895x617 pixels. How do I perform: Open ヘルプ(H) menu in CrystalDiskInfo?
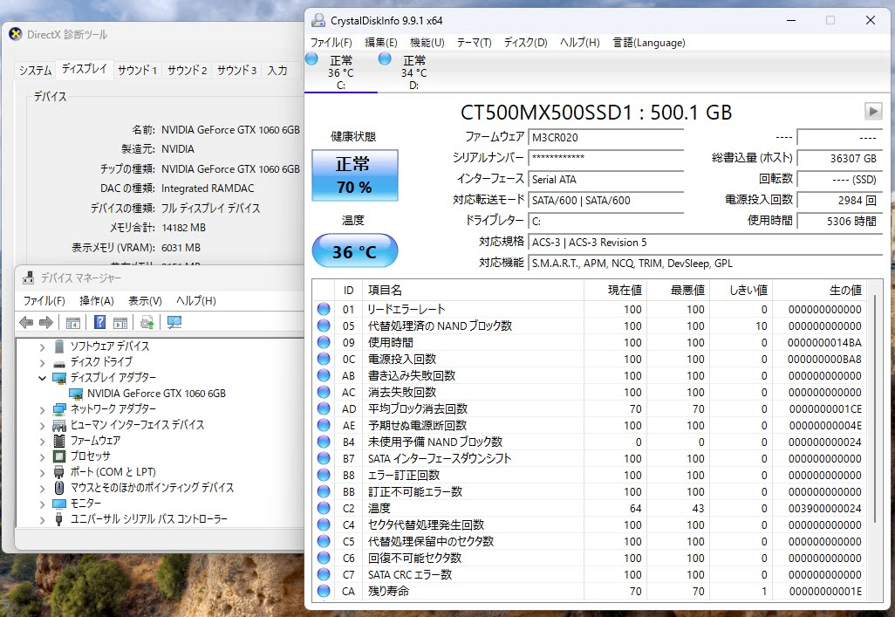579,42
